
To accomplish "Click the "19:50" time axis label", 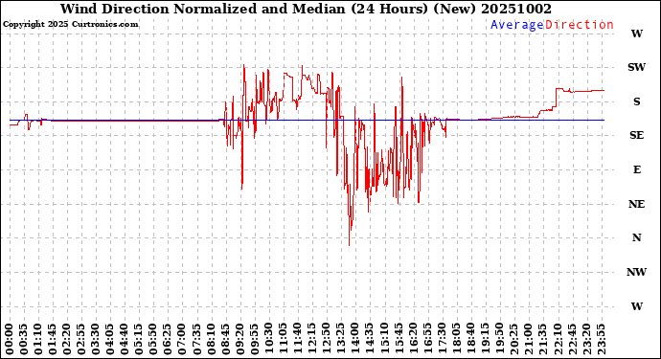I will pyautogui.click(x=498, y=339).
